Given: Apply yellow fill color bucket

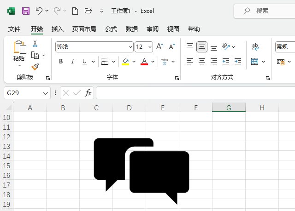Looking at the screenshot, I should (125, 61).
